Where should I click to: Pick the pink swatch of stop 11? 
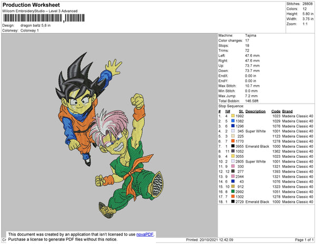[x=233, y=166]
